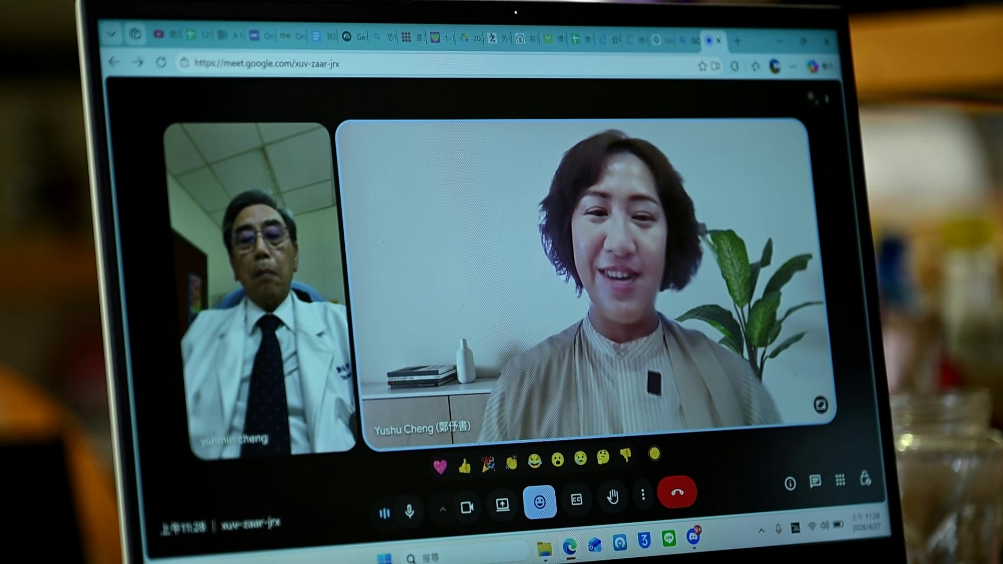
Task: Open the more options menu
Action: coord(643,494)
